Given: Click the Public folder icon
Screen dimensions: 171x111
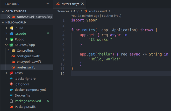Looking at the screenshot, I should (x=11, y=39).
